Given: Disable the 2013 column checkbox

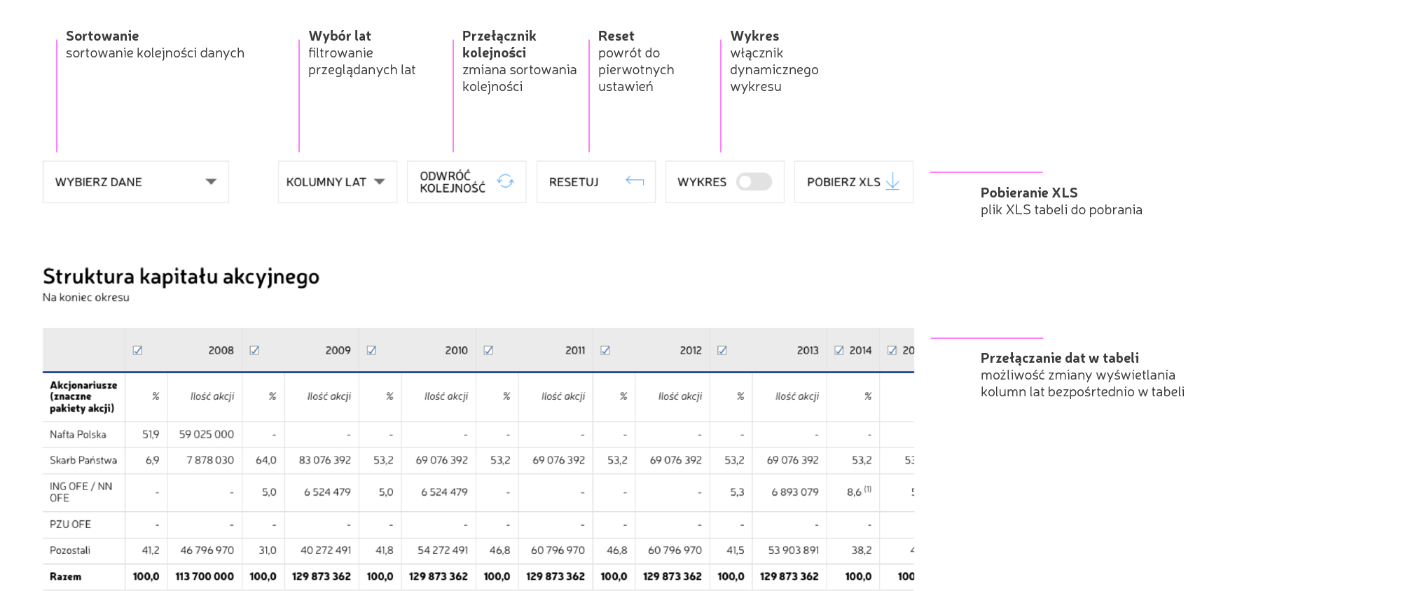Looking at the screenshot, I should [722, 350].
